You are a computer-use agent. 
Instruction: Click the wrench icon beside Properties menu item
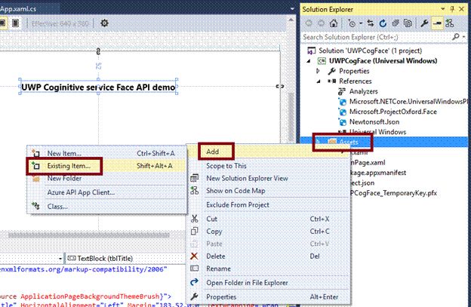pyautogui.click(x=194, y=296)
